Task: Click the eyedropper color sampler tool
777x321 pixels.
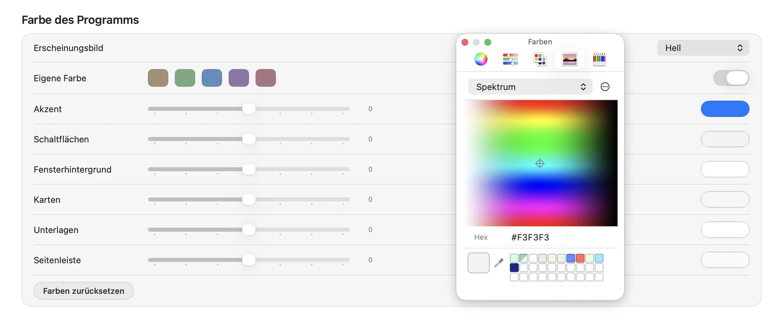Action: 499,263
